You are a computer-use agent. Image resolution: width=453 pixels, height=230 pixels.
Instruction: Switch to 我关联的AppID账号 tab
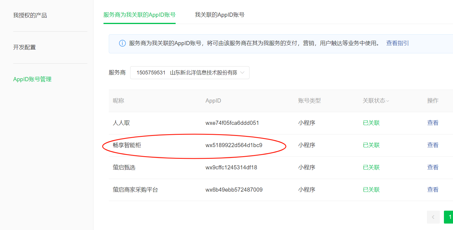tap(220, 15)
